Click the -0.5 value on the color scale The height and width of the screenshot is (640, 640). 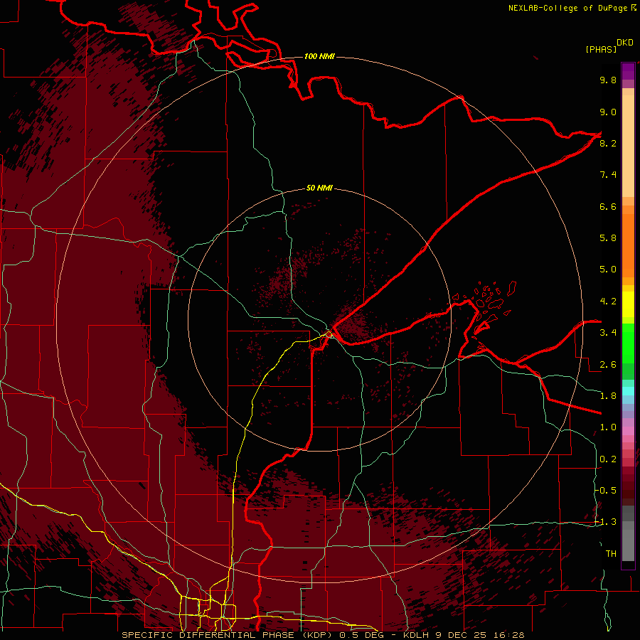point(606,491)
